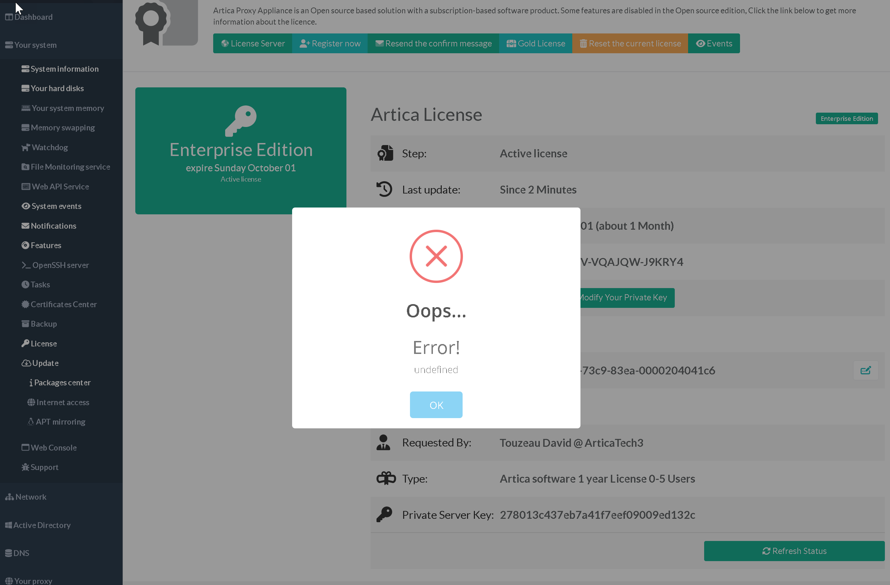Open Certificates Center menu item
The height and width of the screenshot is (585, 890).
coord(63,304)
